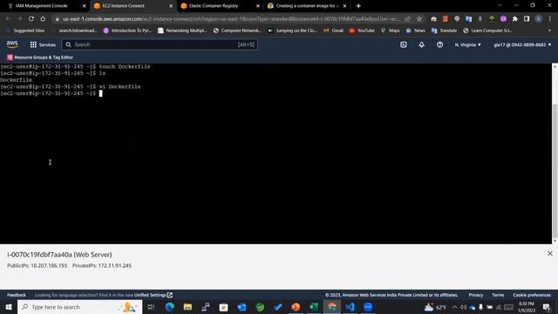558x314 pixels.
Task: Open Unified Settings link
Action: pos(153,295)
